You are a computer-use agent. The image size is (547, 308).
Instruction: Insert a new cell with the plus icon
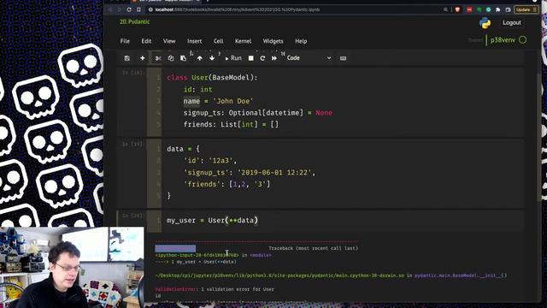(143, 58)
